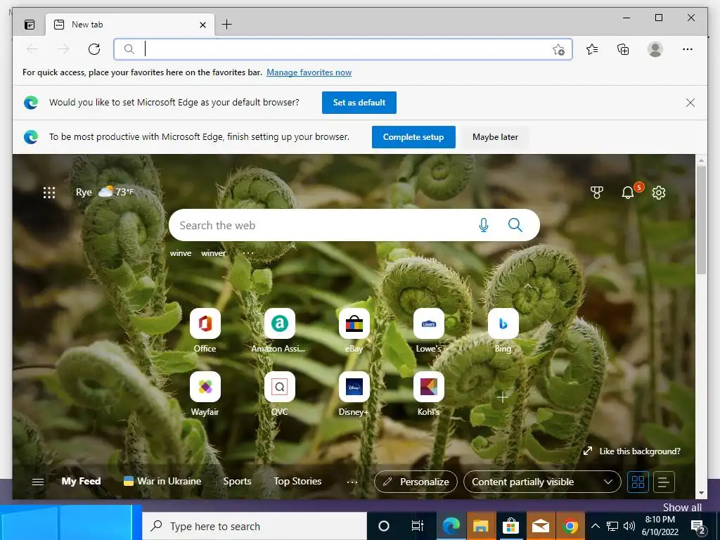
Task: Click the web search magnifier icon
Action: coord(515,225)
